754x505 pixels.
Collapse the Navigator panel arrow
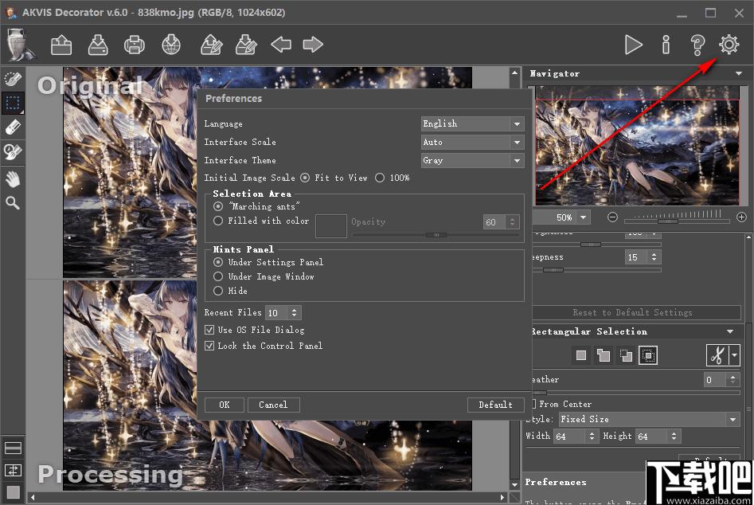(739, 73)
